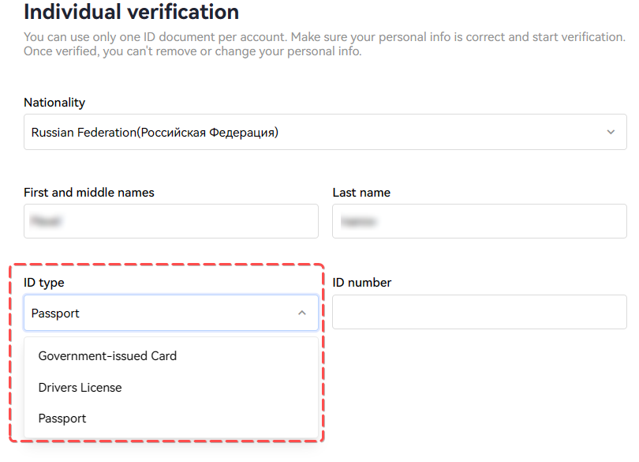Pick the Passport option in the dropdown list
Viewport: 639px width, 462px height.
tap(62, 419)
